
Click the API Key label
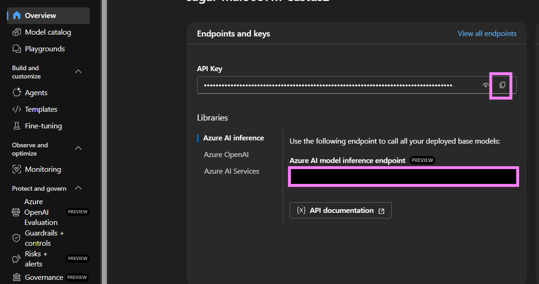pyautogui.click(x=210, y=69)
